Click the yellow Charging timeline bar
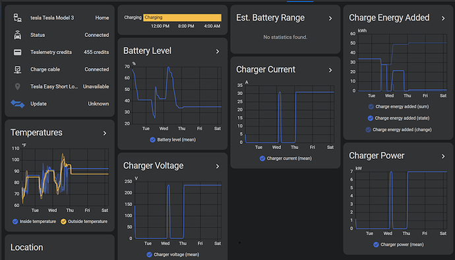Viewport: 455px width, 260px height. [182, 17]
